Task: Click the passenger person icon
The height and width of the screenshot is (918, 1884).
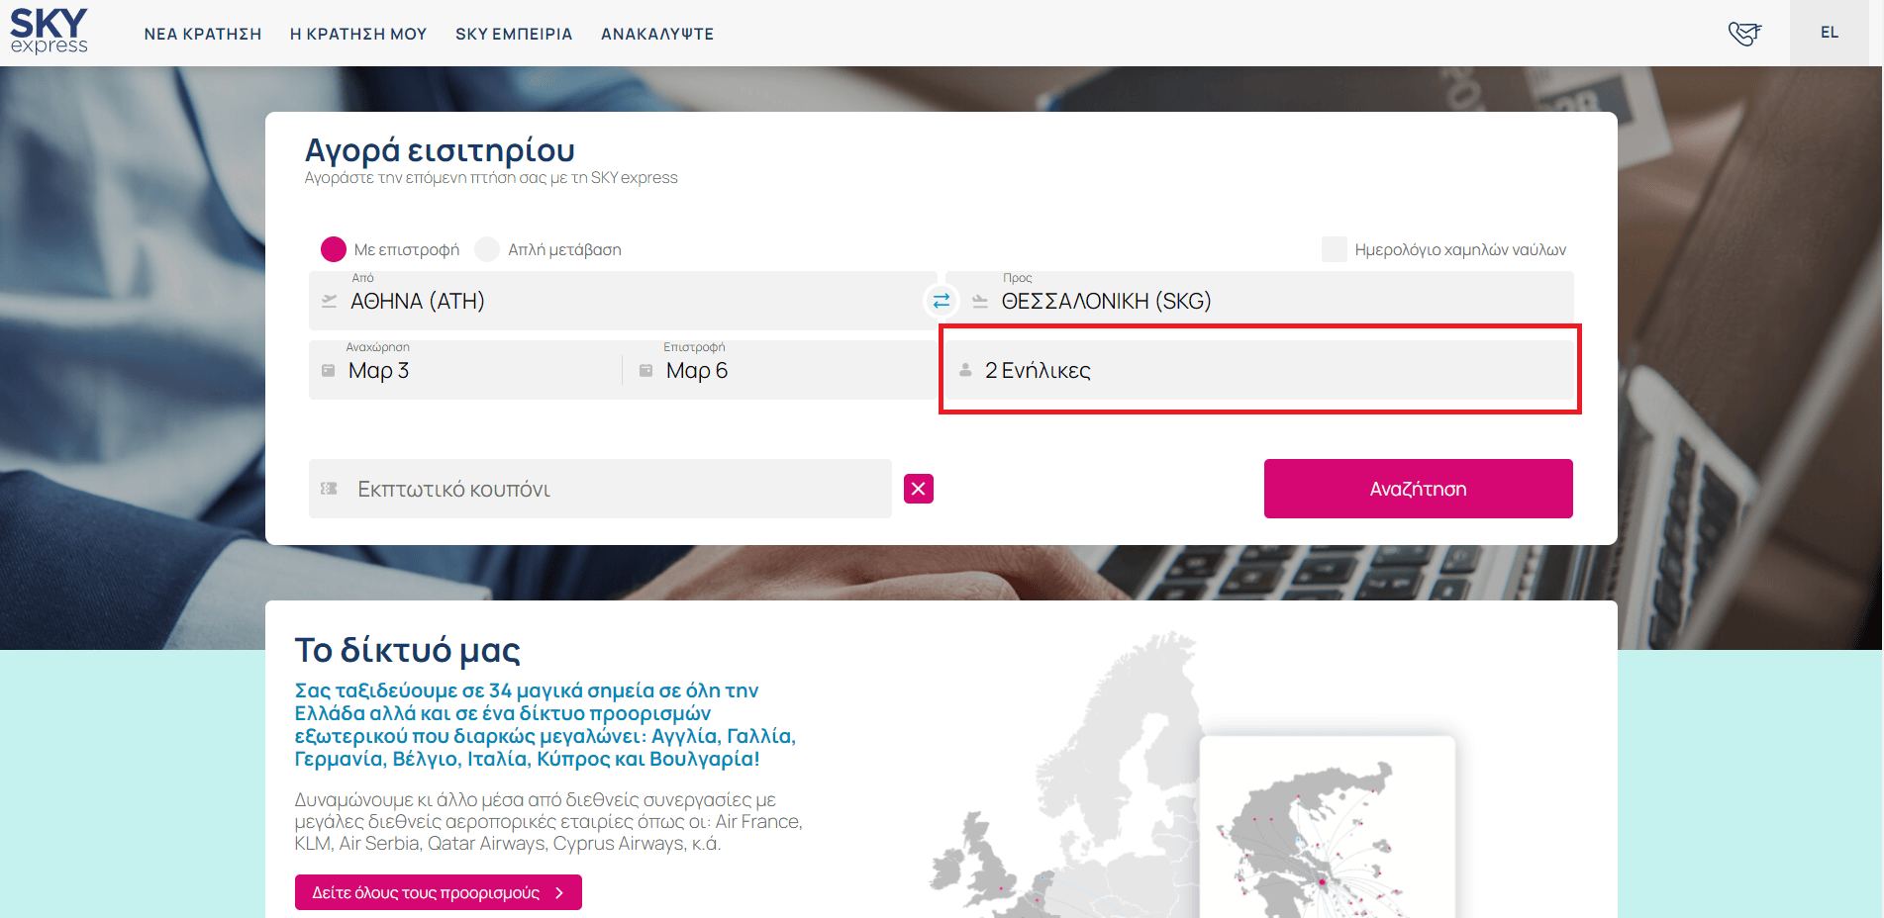Action: pos(965,370)
